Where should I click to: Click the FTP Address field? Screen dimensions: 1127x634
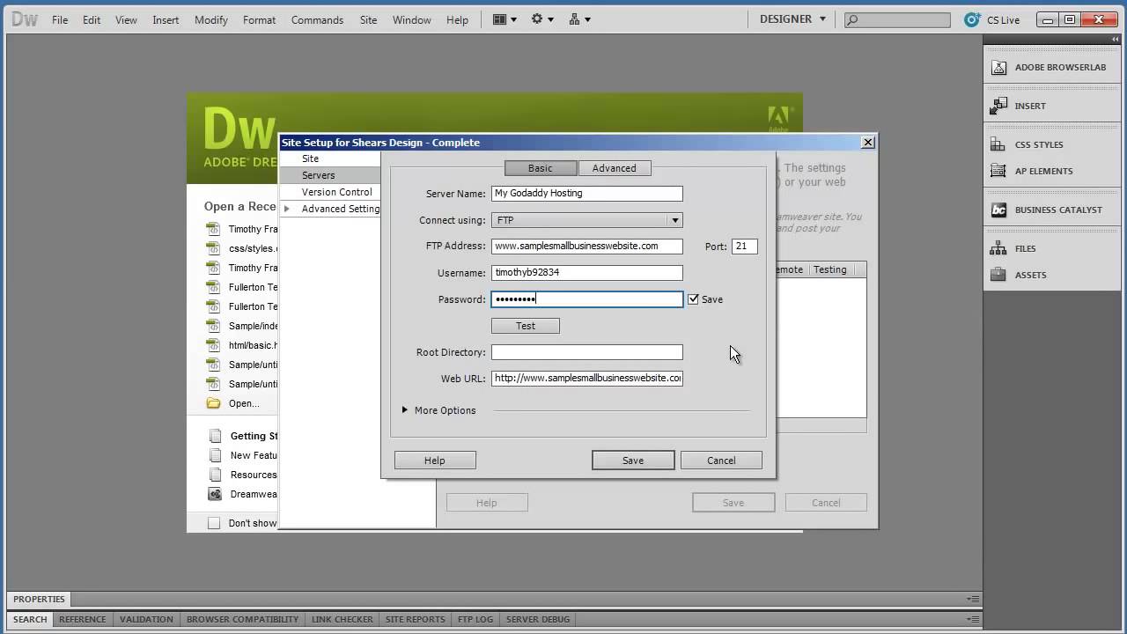tap(586, 246)
